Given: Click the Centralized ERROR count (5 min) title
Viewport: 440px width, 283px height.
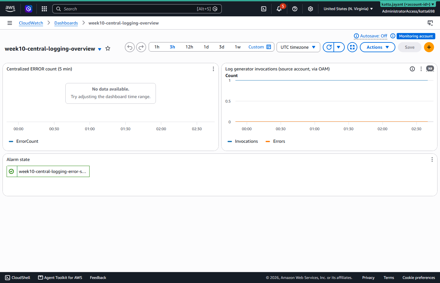Looking at the screenshot, I should click(39, 69).
